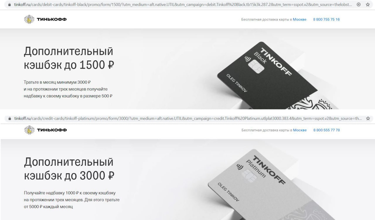This screenshot has height=220, width=375.
Task: Call phone number 8 800 755 75 16
Action: pyautogui.click(x=326, y=20)
